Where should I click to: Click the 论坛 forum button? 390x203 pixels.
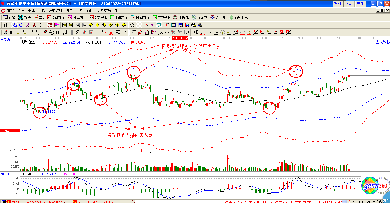click(x=349, y=3)
